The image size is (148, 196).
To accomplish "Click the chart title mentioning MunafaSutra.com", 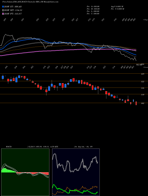I will pos(30,2).
